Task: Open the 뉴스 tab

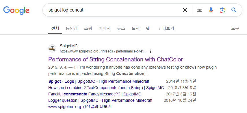Action: [121, 29]
